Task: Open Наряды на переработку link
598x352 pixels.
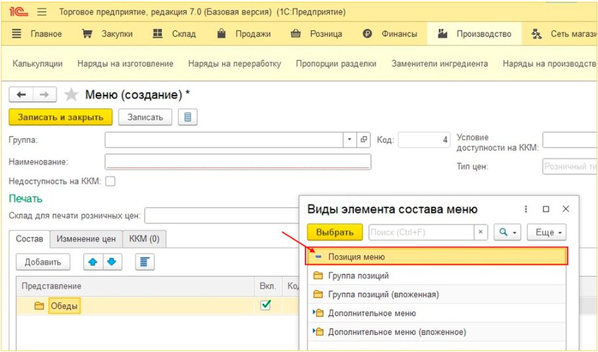Action: tap(235, 64)
